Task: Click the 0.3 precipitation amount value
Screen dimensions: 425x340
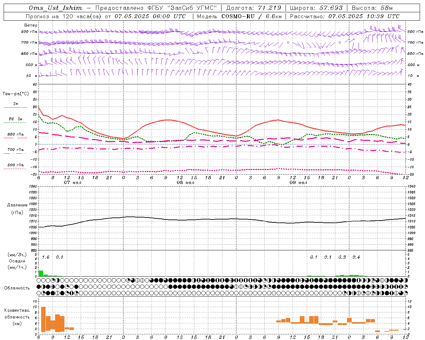Action: click(x=342, y=257)
